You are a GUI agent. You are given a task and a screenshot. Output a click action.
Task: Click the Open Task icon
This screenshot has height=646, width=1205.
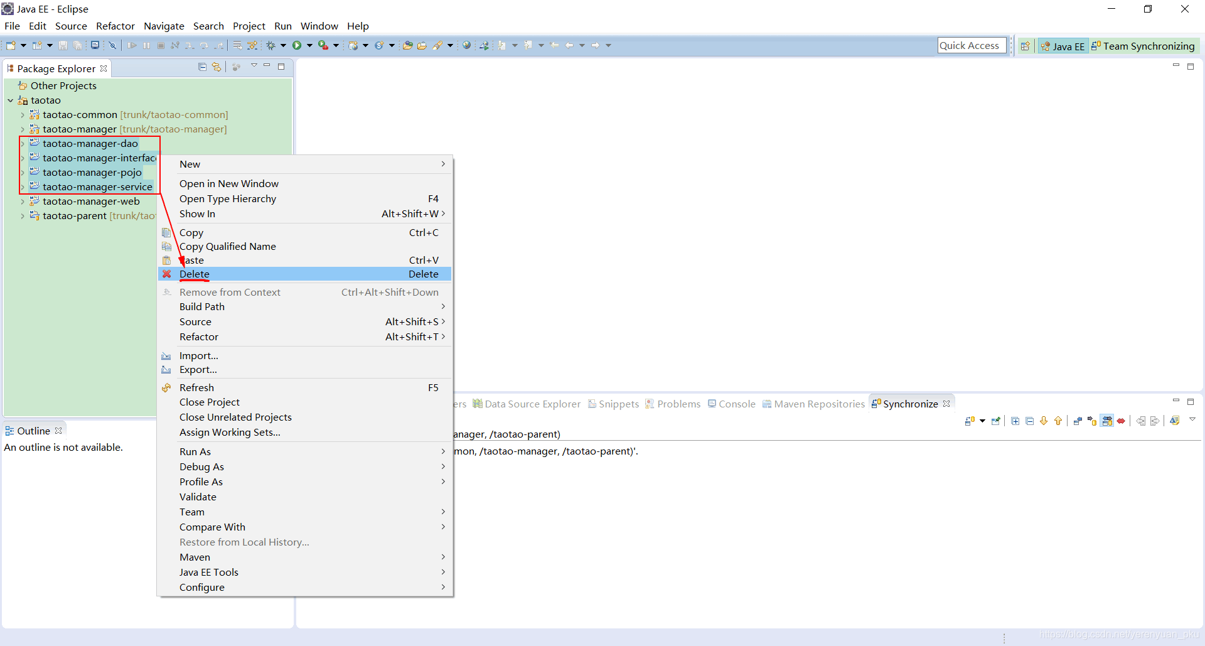(x=422, y=45)
